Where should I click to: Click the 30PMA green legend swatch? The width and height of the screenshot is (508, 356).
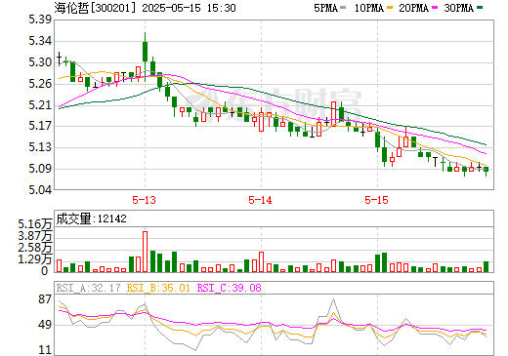480,7
